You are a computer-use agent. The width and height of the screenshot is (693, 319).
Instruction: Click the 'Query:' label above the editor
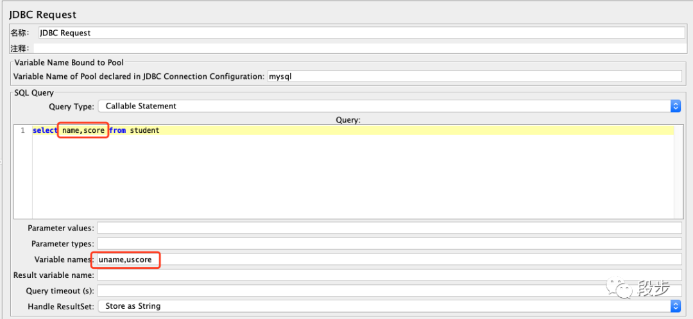(x=348, y=120)
